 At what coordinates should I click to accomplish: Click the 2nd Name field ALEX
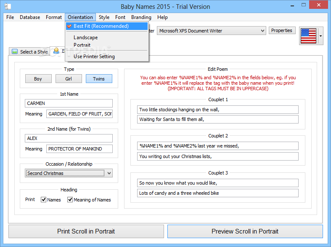click(69, 138)
